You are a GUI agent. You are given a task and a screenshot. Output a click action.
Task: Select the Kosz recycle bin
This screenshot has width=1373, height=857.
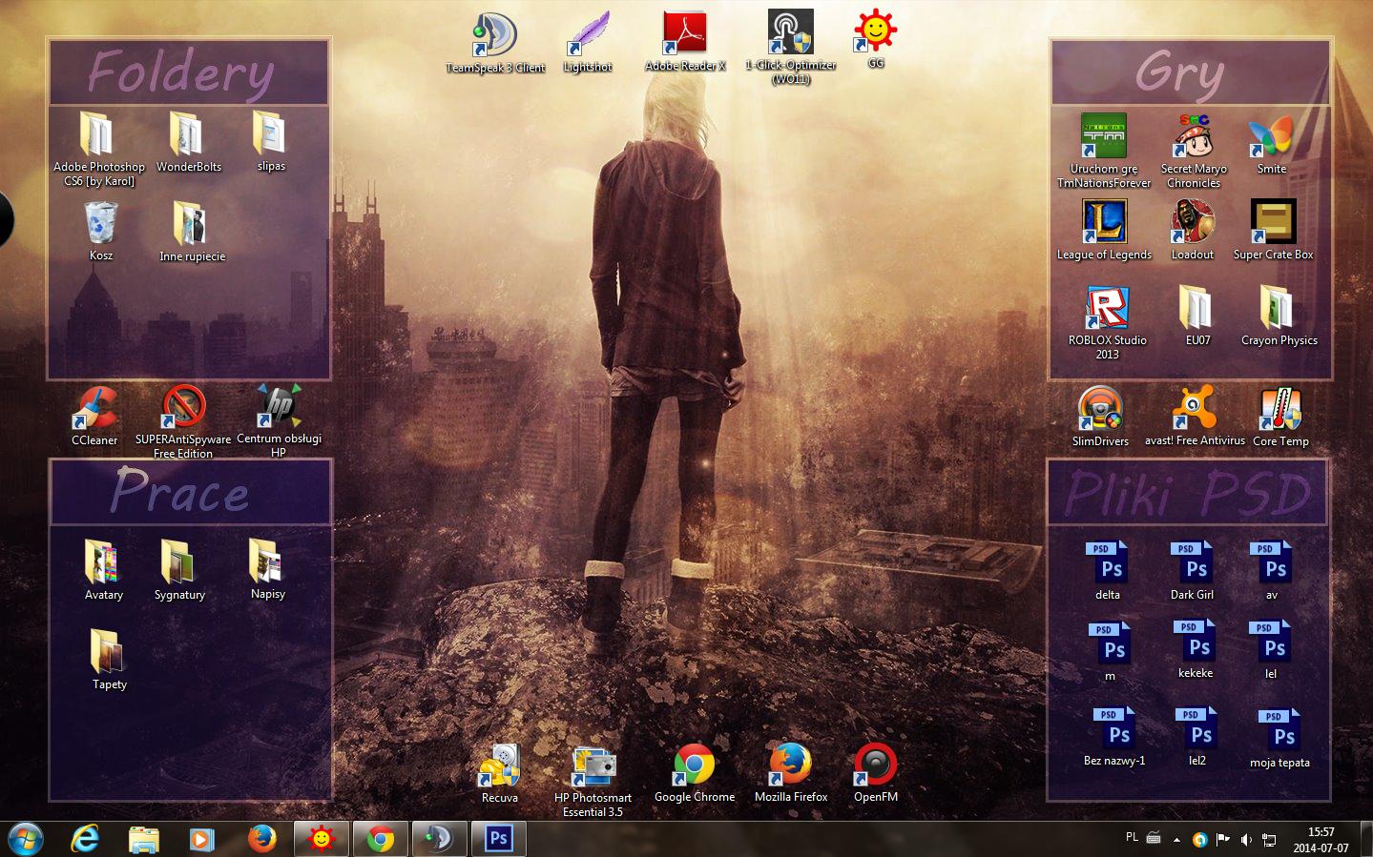[x=101, y=231]
